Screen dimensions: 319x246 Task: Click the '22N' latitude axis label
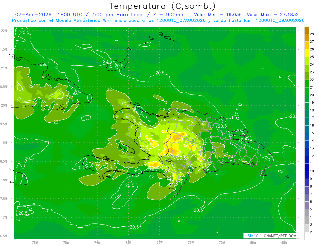(5, 31)
